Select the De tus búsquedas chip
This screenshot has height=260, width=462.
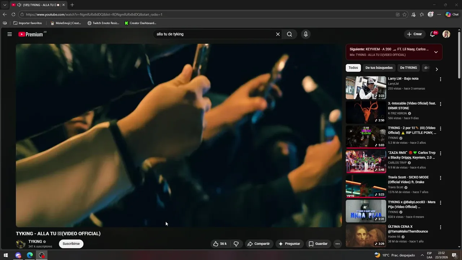point(379,68)
